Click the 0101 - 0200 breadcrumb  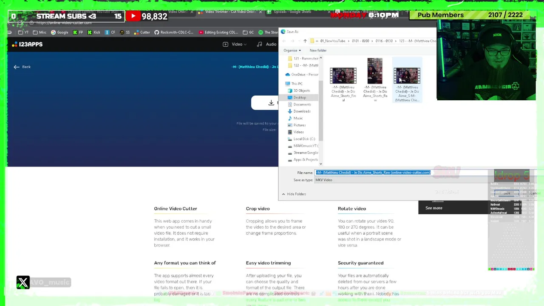click(360, 41)
